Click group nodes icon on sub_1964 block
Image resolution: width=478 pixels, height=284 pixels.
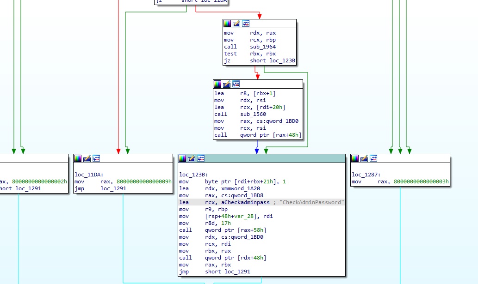246,24
